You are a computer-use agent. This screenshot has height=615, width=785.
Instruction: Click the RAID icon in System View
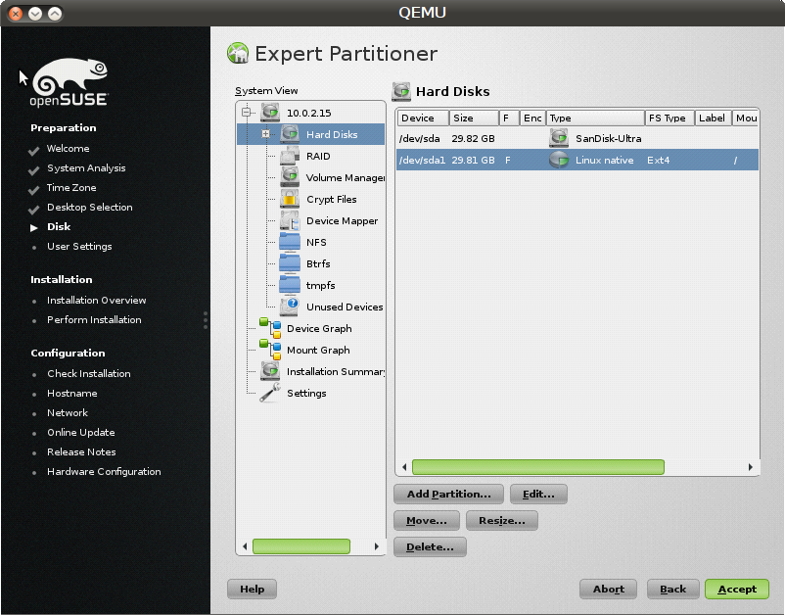point(290,156)
